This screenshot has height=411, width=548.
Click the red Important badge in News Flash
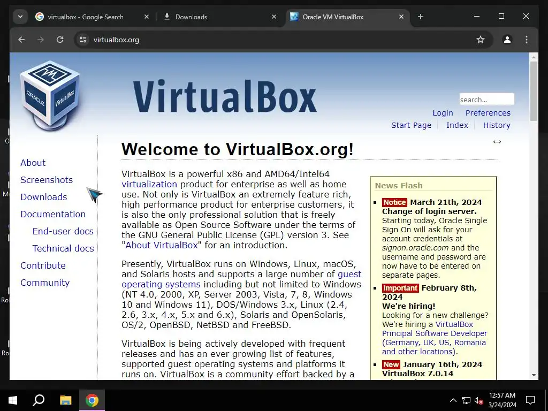tap(400, 288)
